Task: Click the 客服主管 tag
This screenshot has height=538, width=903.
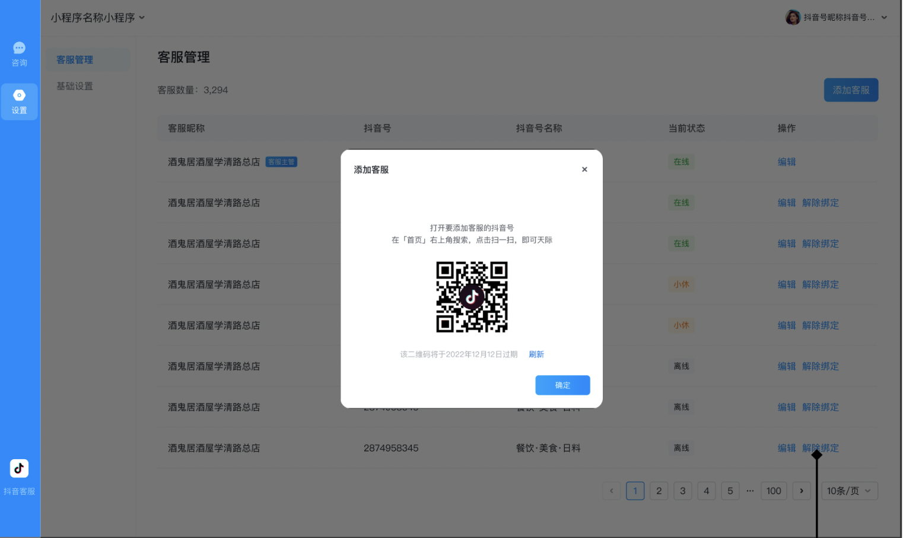Action: coord(281,162)
